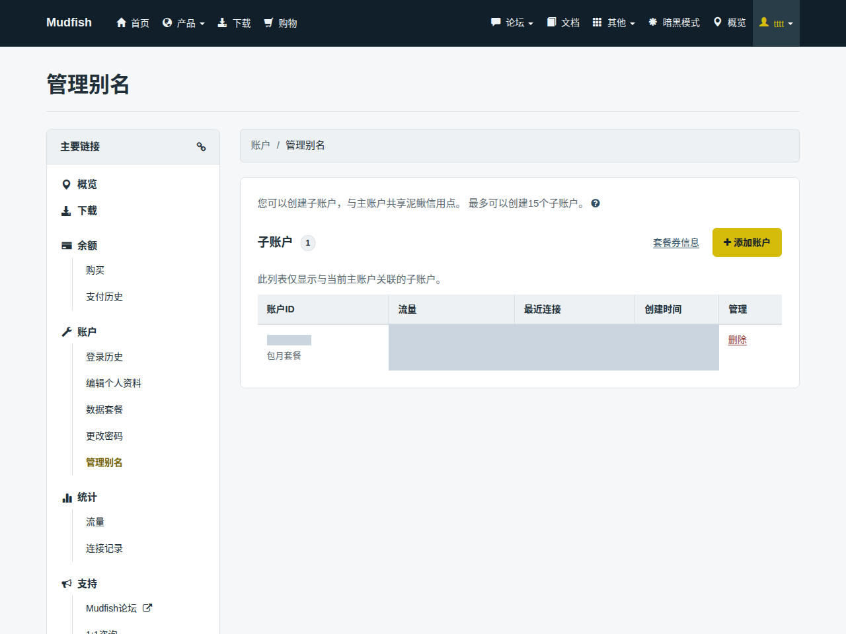Click the 统计 statistics section heading
Image resolution: width=846 pixels, height=634 pixels.
[79, 497]
